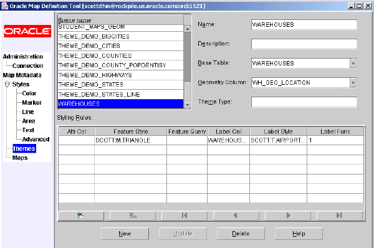Minimize the Map Definition Tool window

(351, 6)
